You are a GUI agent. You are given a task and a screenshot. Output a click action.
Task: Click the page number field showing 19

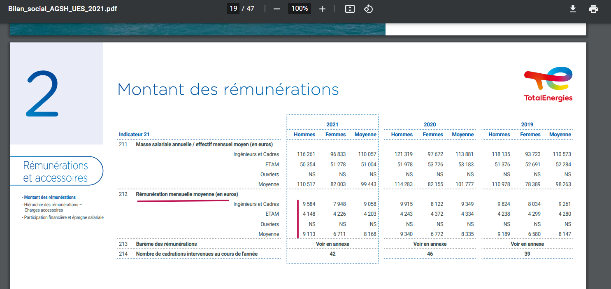tap(233, 9)
